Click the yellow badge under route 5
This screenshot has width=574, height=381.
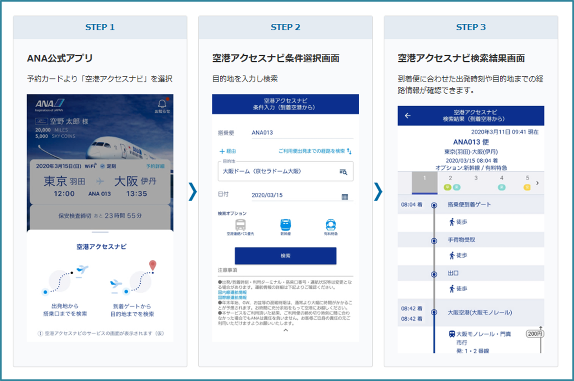(527, 188)
